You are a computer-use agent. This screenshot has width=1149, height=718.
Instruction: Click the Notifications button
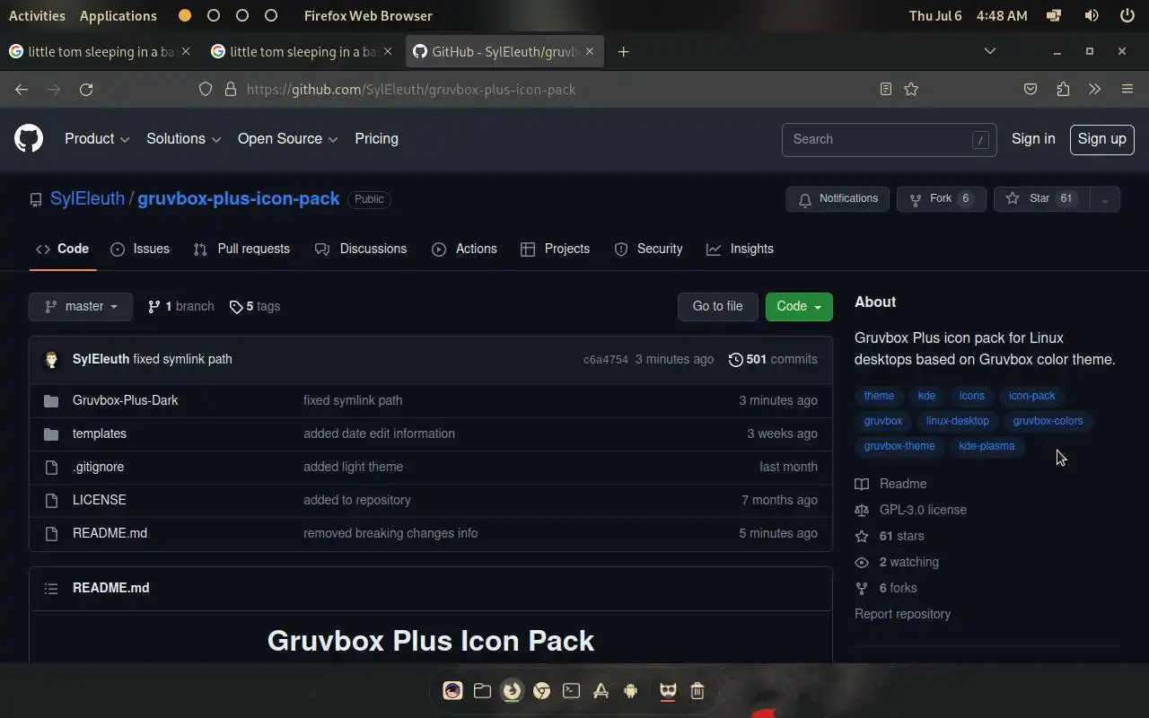coord(838,199)
